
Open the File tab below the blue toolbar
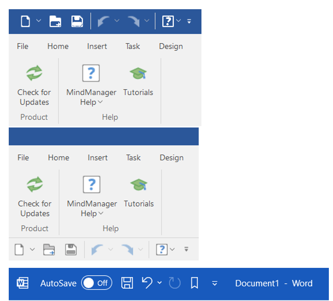[23, 46]
